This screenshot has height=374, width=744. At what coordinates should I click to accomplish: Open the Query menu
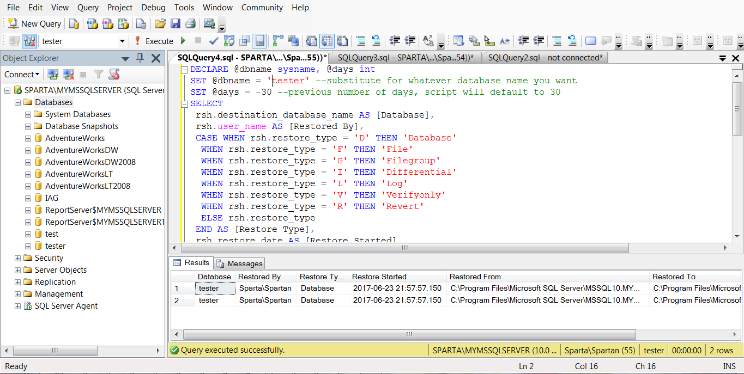click(x=88, y=8)
